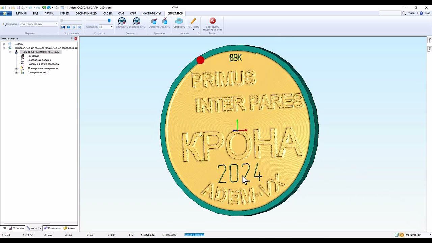
Task: Open the Перейти к dropdown list
Action: (56, 24)
